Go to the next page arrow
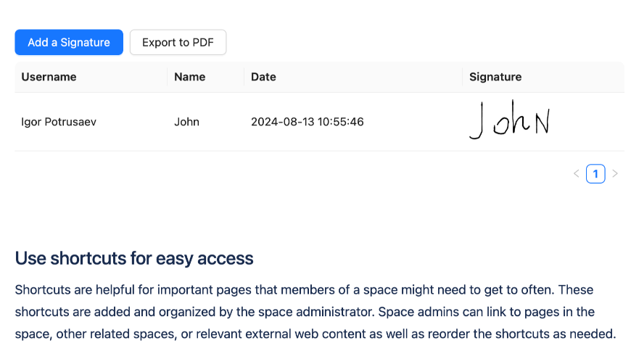This screenshot has height=359, width=631. 615,174
